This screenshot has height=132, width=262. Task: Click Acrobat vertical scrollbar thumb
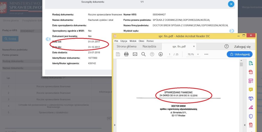(x=241, y=64)
